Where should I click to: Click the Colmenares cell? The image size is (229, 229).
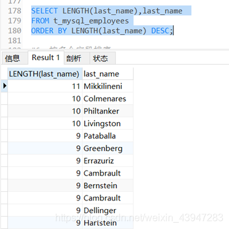[x=108, y=99]
